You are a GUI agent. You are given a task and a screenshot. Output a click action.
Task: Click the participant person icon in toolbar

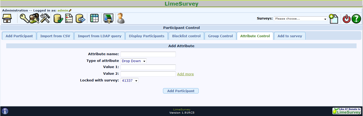pyautogui.click(x=121, y=18)
